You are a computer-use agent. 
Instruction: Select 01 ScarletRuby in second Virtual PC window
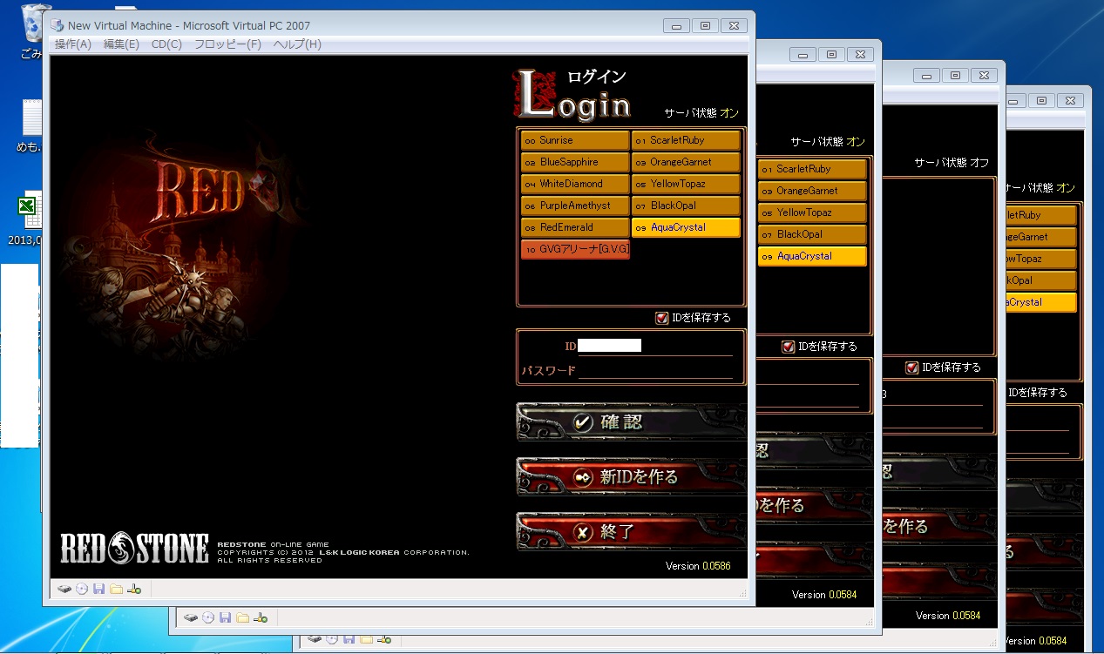tap(812, 169)
